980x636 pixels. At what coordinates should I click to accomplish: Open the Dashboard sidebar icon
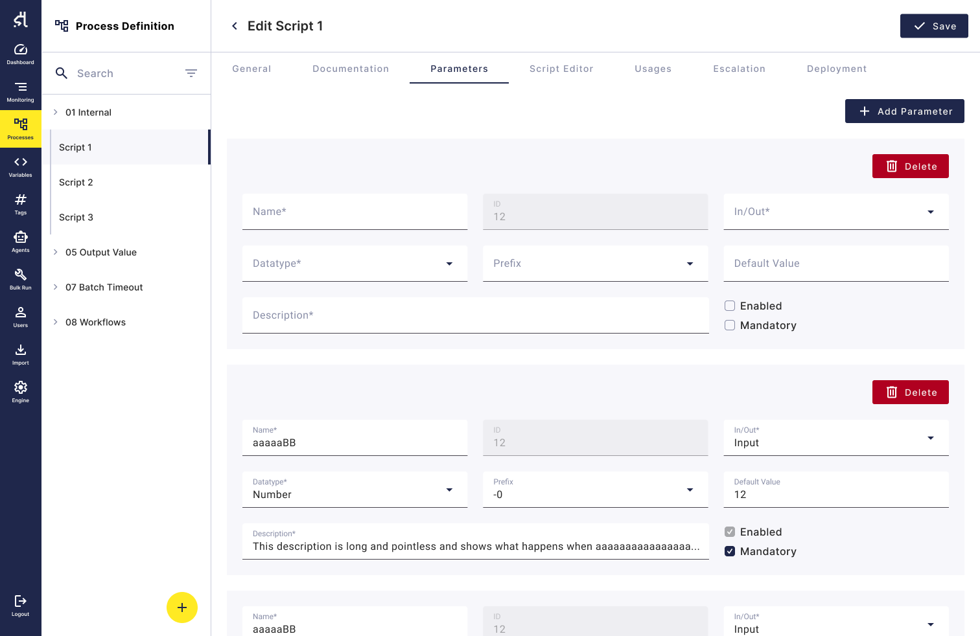pos(21,54)
